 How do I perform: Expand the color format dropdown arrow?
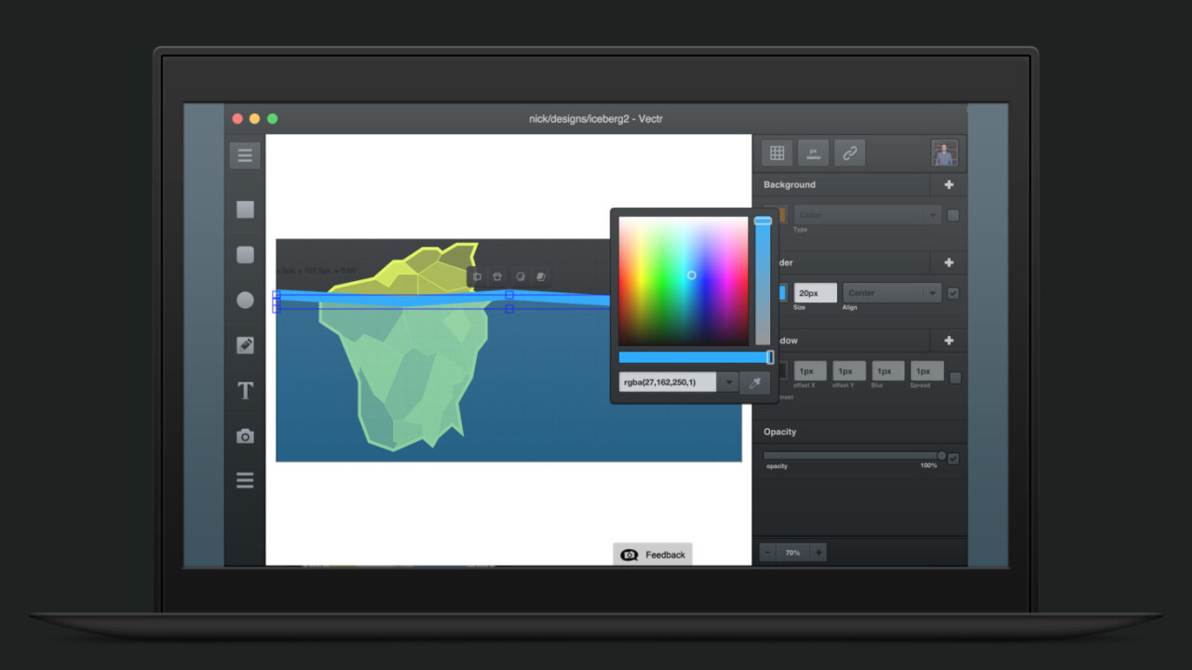(728, 382)
